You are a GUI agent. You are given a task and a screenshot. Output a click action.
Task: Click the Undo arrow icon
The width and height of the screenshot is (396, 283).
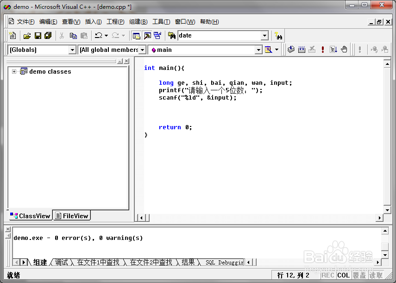[x=99, y=36]
